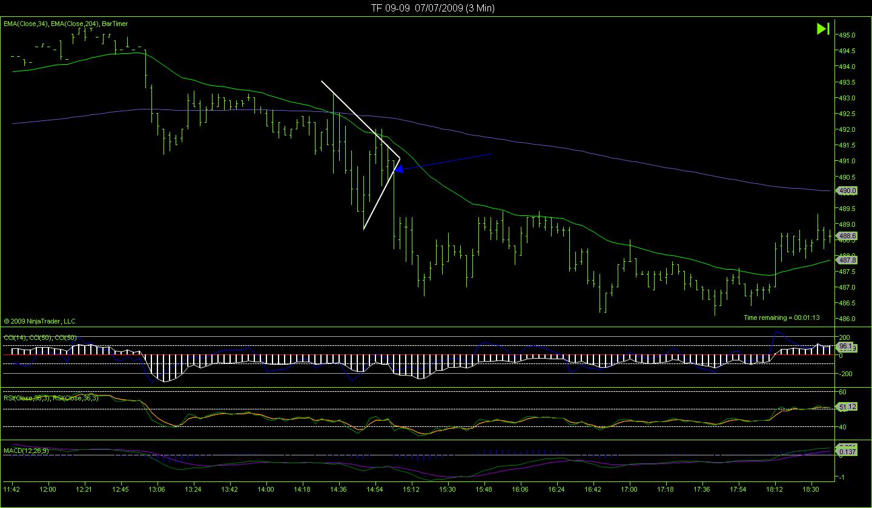The width and height of the screenshot is (872, 508).
Task: Click the 494.5 price axis label
Action: click(x=847, y=51)
